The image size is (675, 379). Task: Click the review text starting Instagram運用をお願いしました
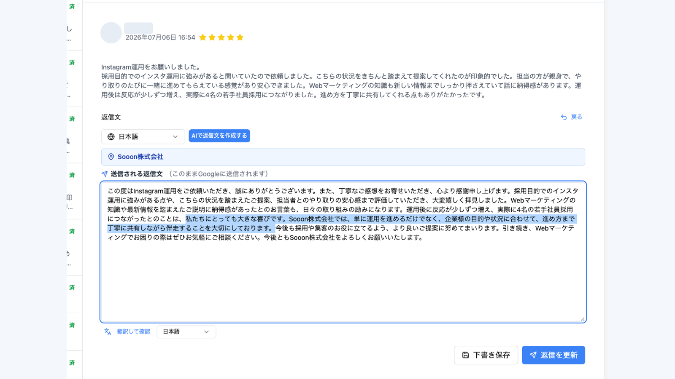(341, 81)
